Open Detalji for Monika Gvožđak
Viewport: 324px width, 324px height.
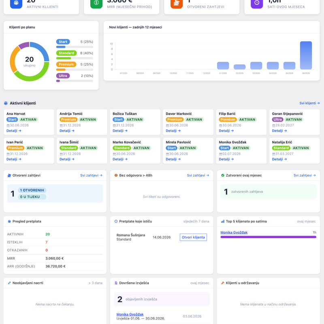point(226,159)
